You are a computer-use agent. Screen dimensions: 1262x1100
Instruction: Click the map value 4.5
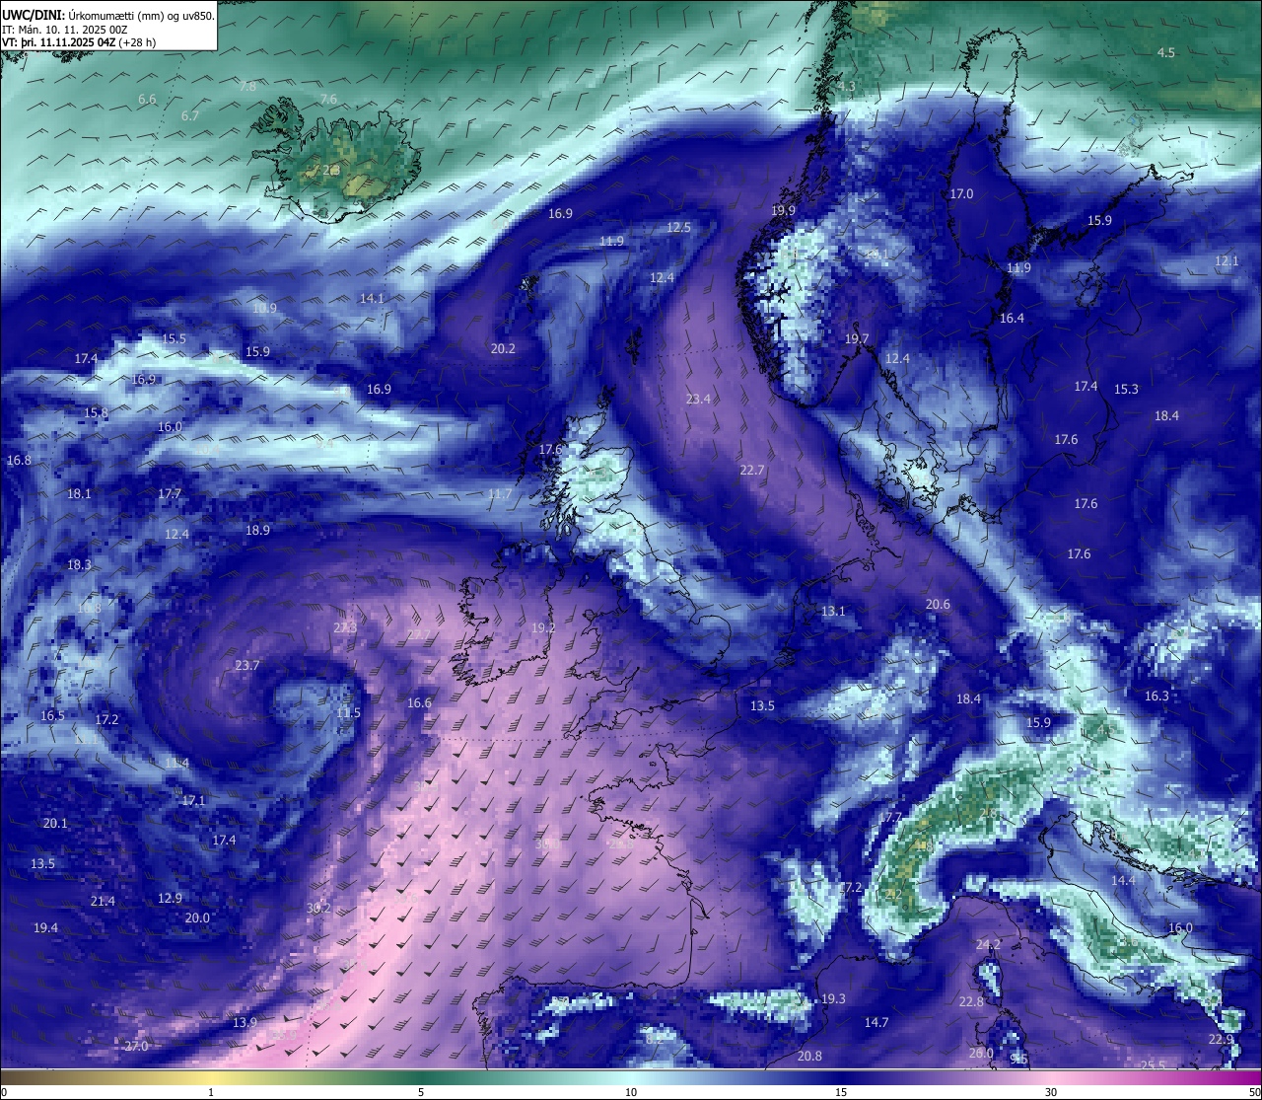point(1166,52)
